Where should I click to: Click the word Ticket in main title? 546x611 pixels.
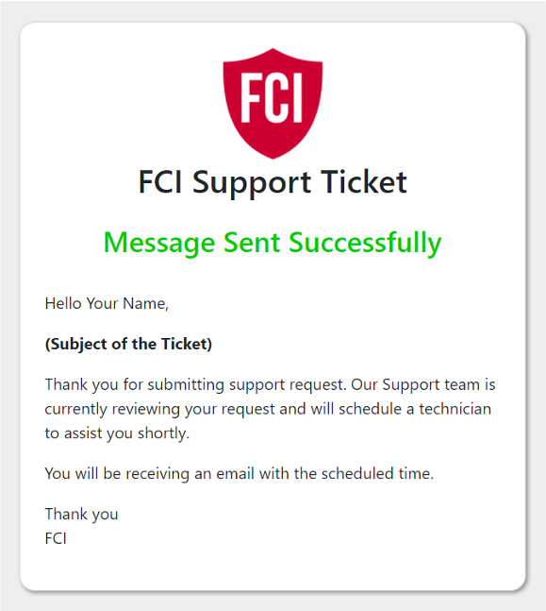coord(364,181)
